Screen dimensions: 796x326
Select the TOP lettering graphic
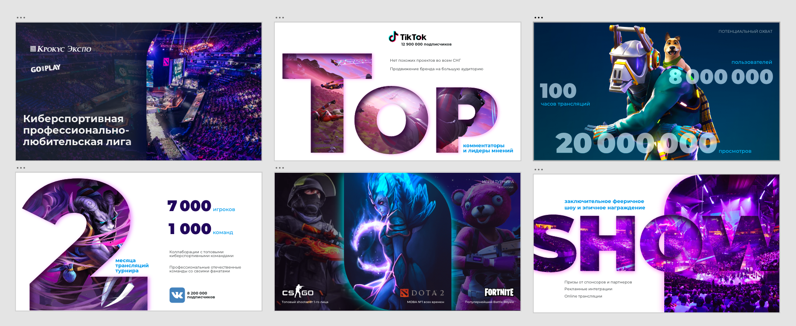390,103
